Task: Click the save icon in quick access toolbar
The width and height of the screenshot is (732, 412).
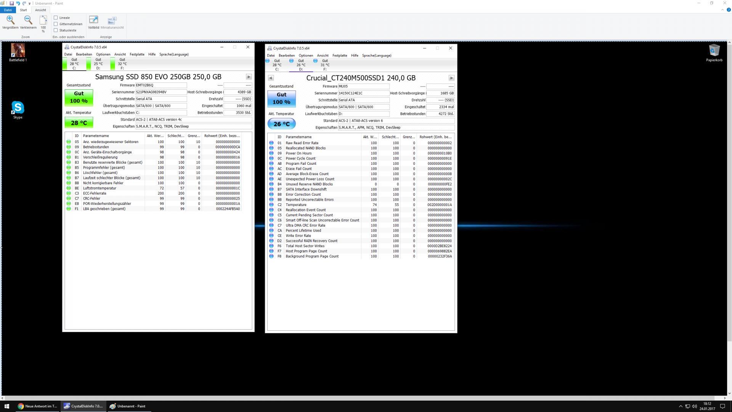Action: (x=12, y=3)
